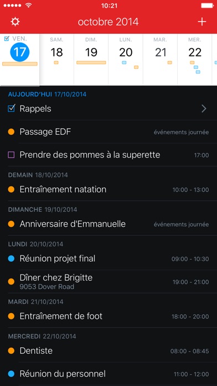Open the octobre 2014 month title
This screenshot has height=386, width=217.
click(x=108, y=22)
